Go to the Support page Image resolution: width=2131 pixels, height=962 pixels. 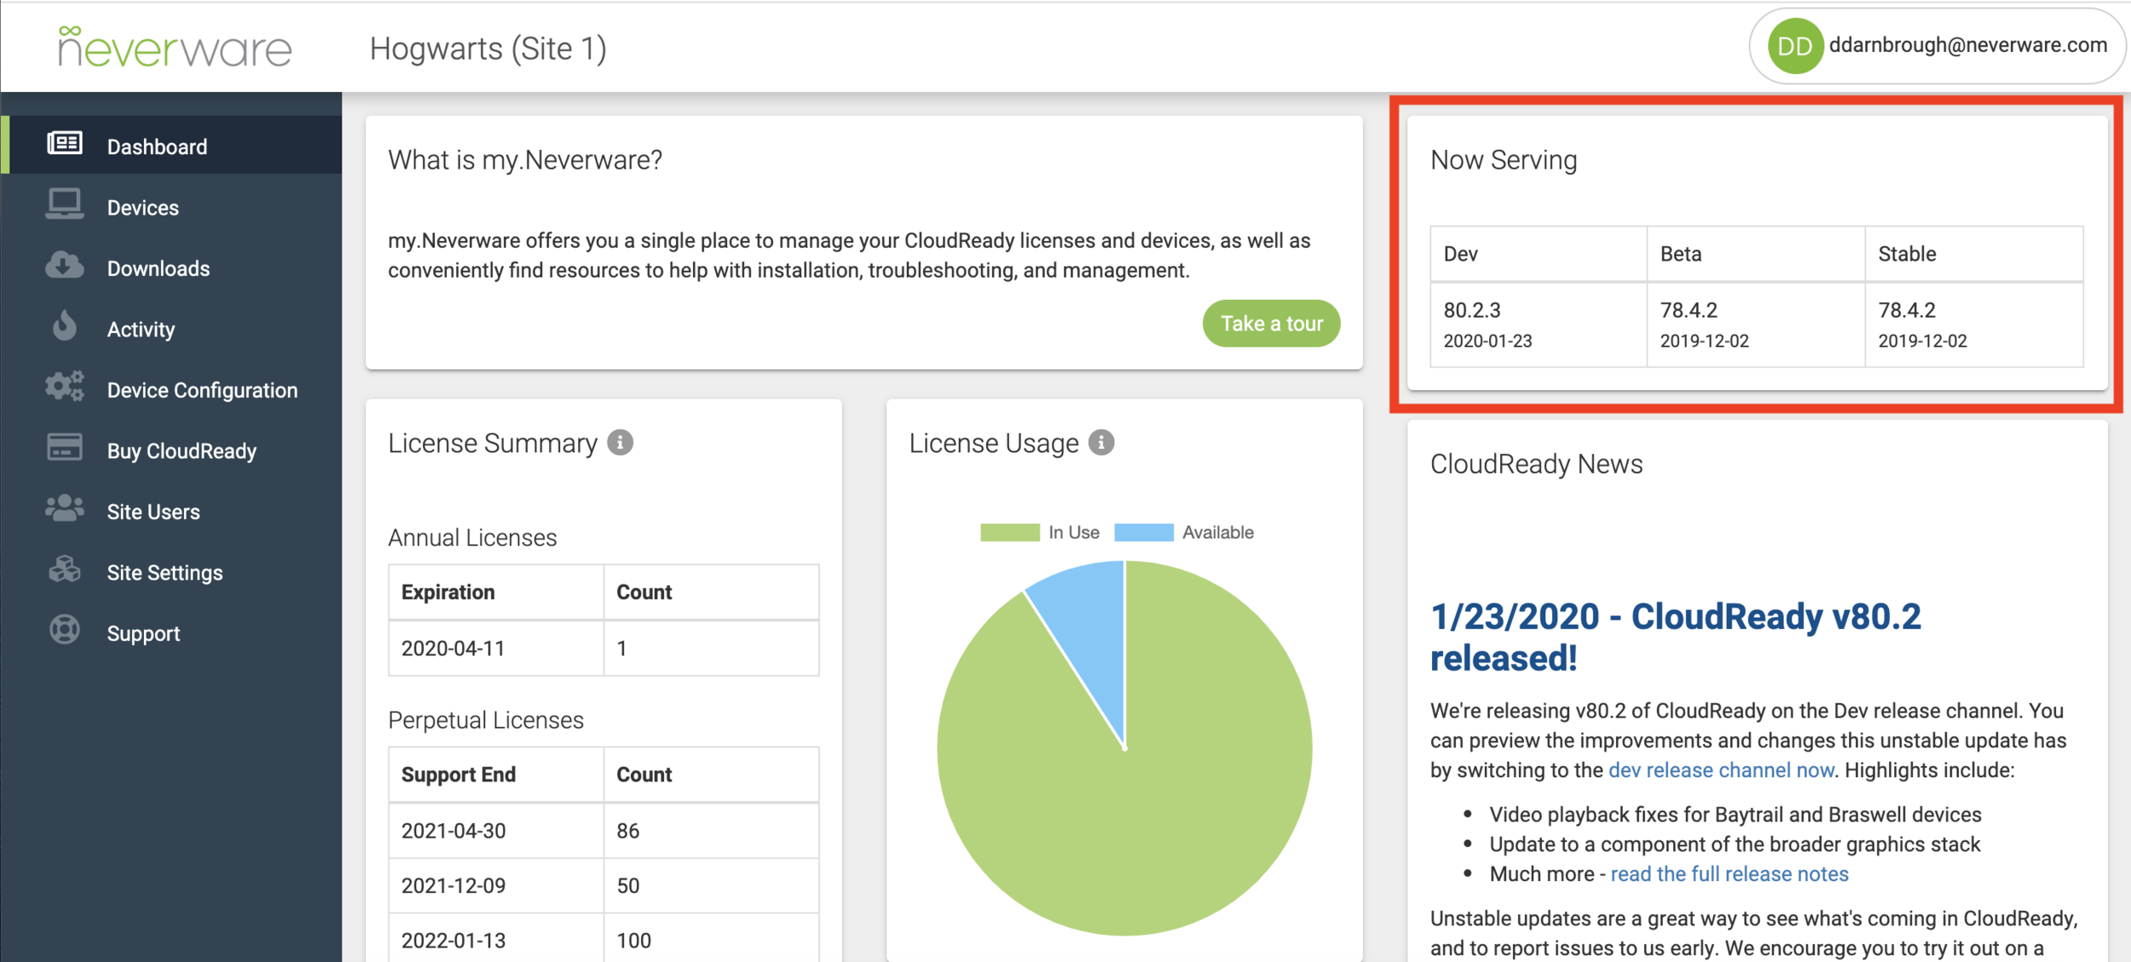[x=171, y=633]
